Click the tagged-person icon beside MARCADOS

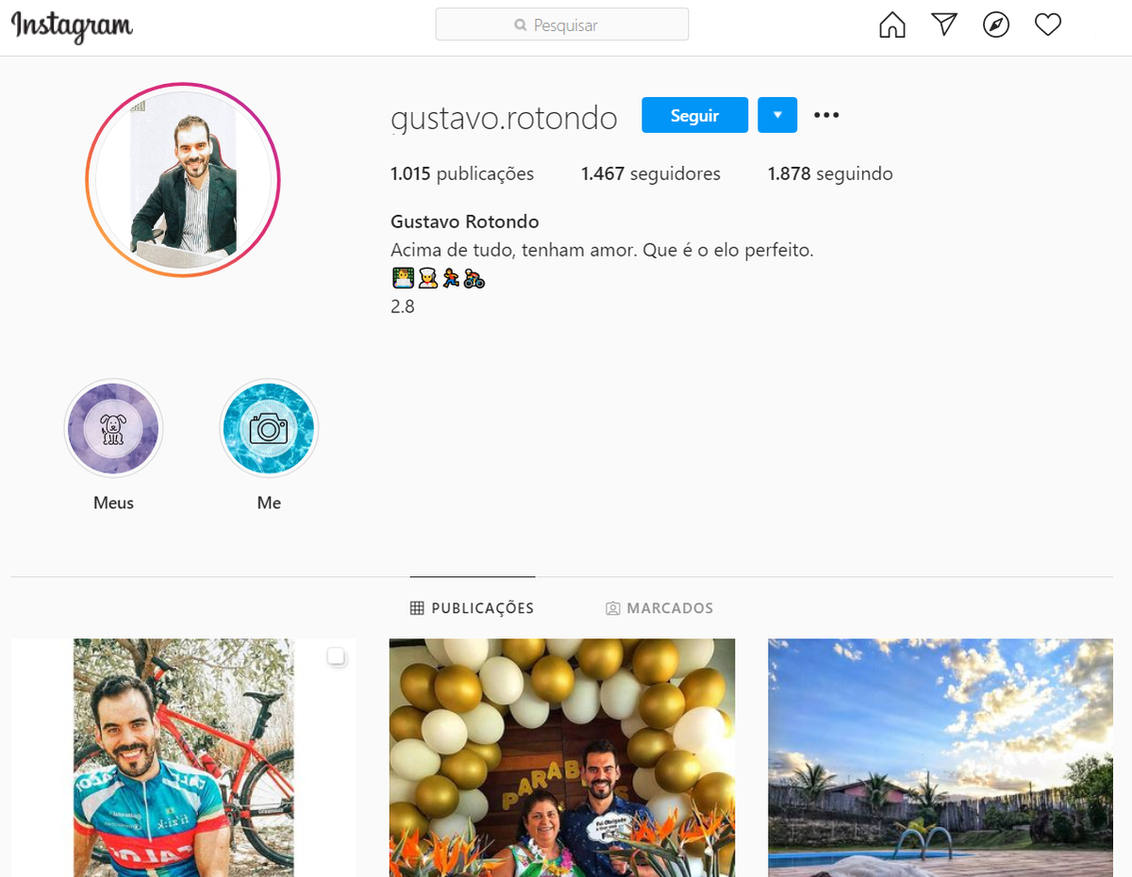pos(614,607)
